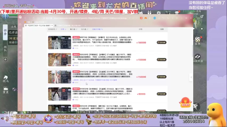The height and width of the screenshot is (127, 227).
Task: Click the buy button for the ¥180000 listing
Action: point(161,43)
